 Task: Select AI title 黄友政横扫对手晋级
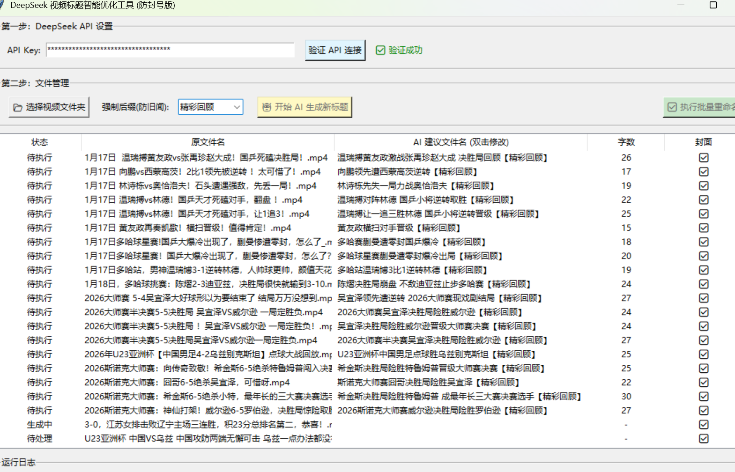tap(399, 228)
